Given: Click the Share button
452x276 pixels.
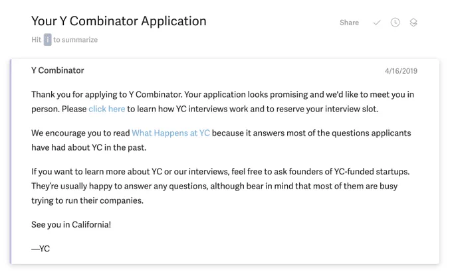Looking at the screenshot, I should point(349,23).
